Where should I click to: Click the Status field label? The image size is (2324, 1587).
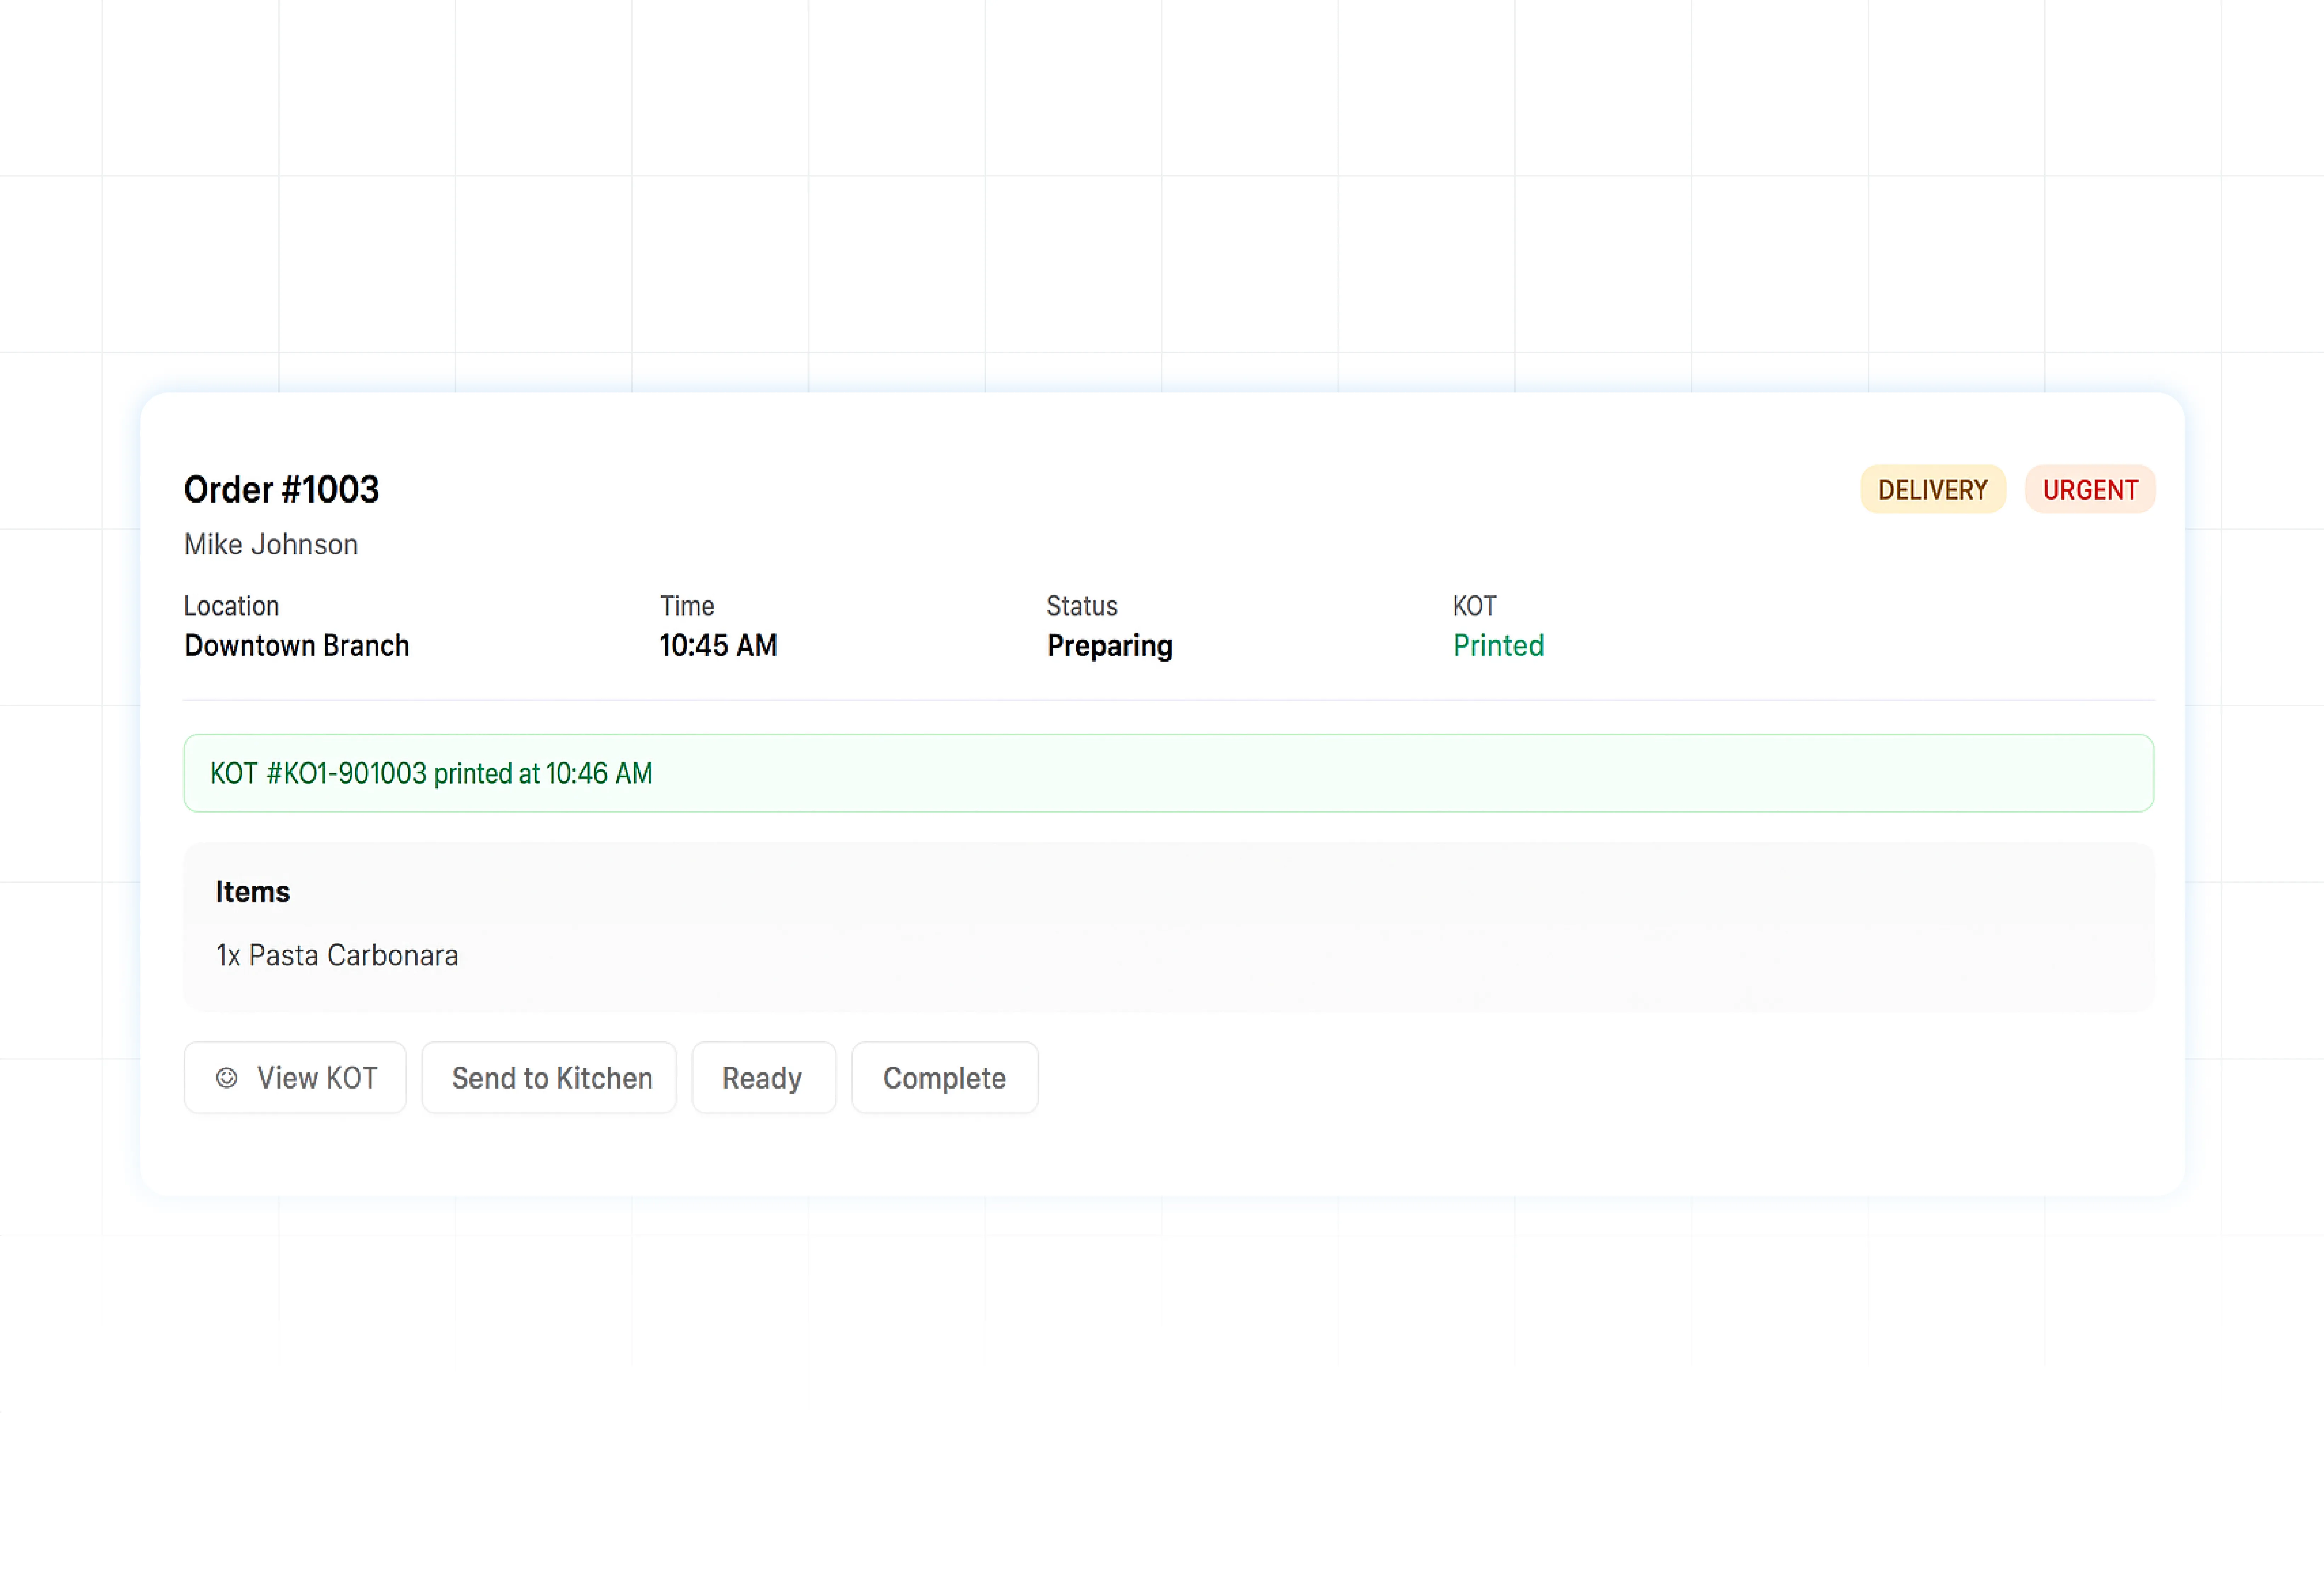point(1081,606)
